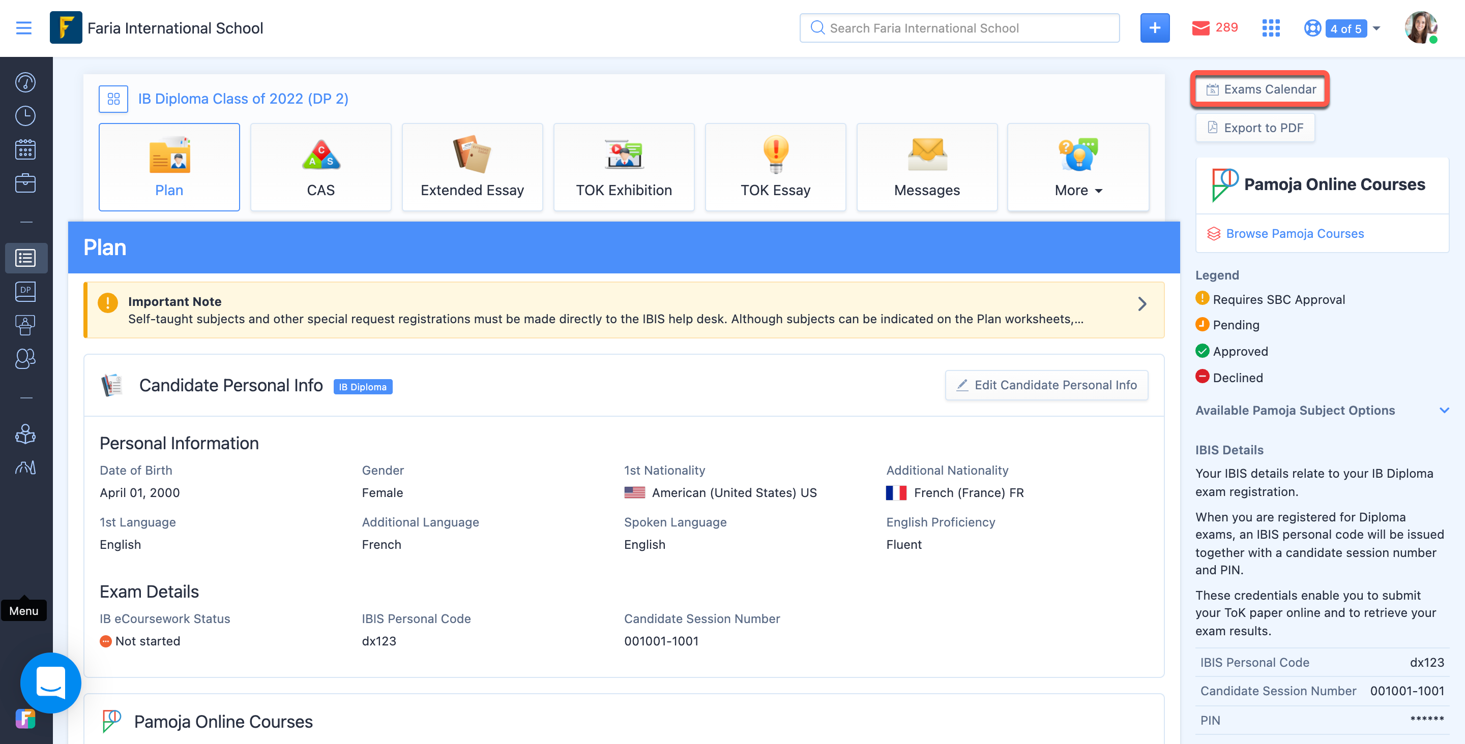Open the Exams Calendar button
This screenshot has width=1465, height=744.
point(1259,89)
